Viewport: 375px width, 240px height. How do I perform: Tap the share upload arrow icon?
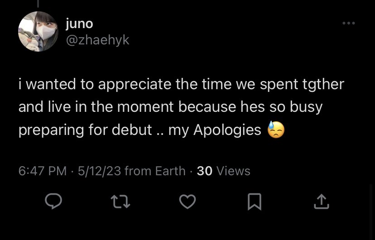click(x=322, y=202)
